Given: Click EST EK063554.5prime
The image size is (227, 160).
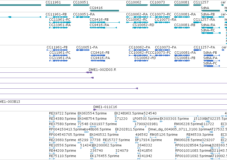Looking at the screenshot, I should 92,113.
